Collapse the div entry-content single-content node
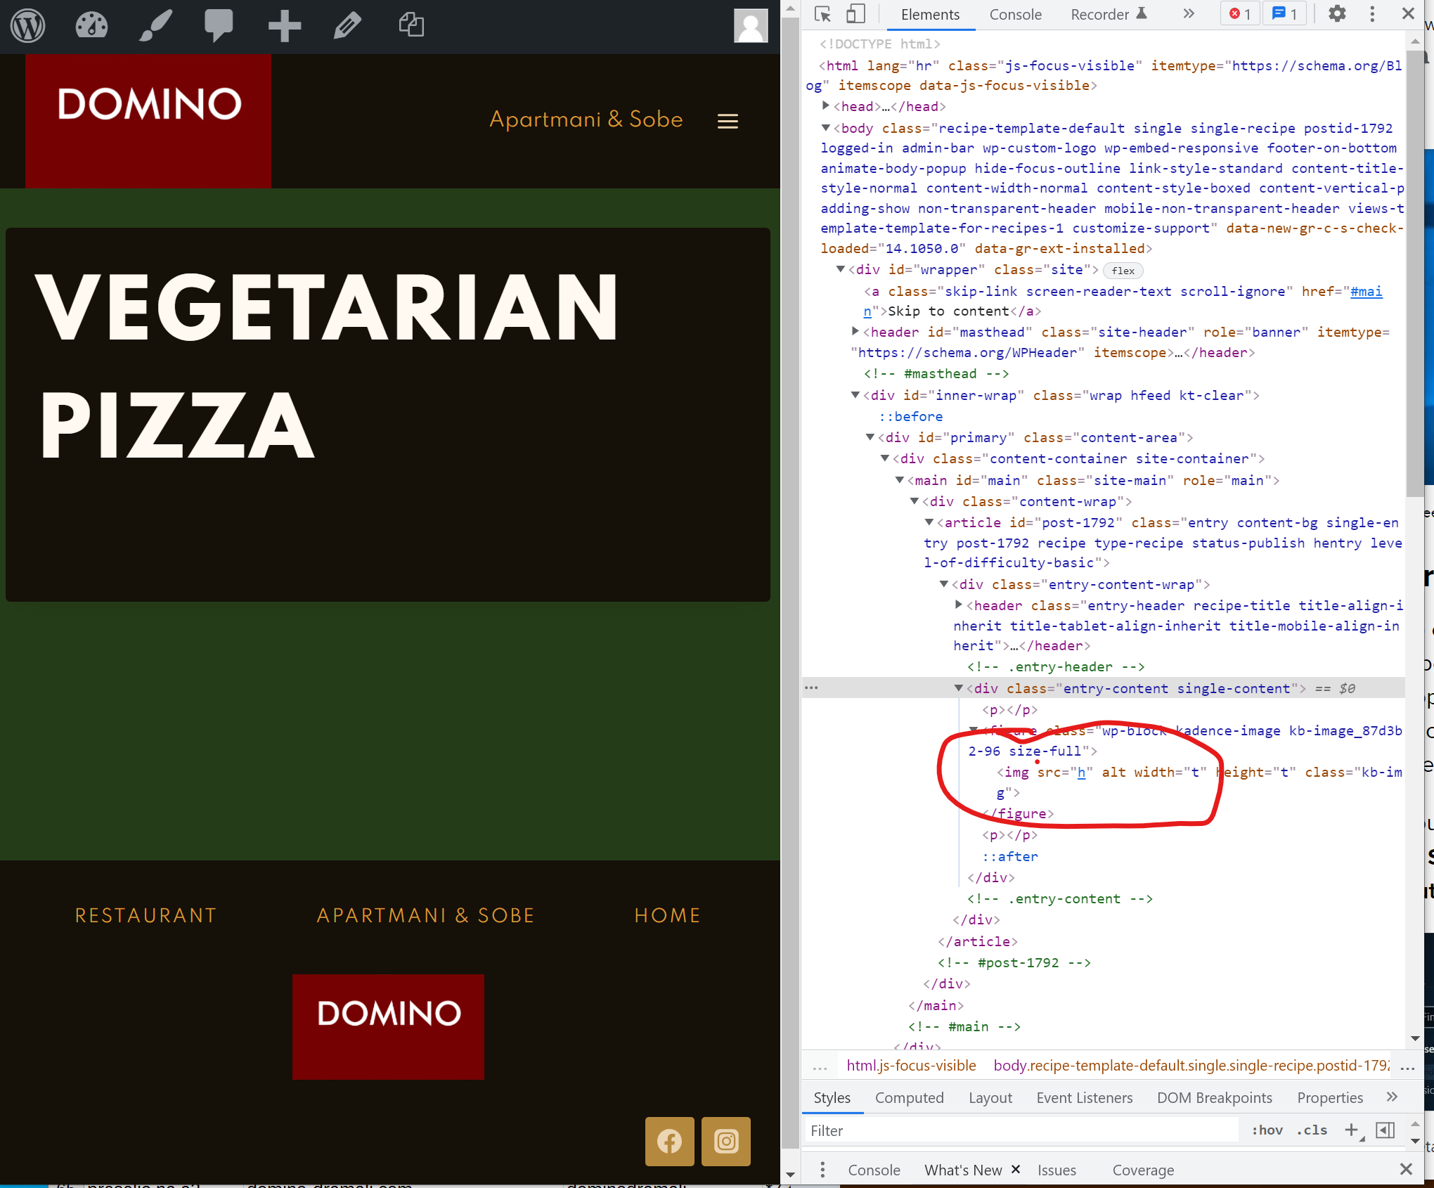1434x1188 pixels. [x=959, y=688]
